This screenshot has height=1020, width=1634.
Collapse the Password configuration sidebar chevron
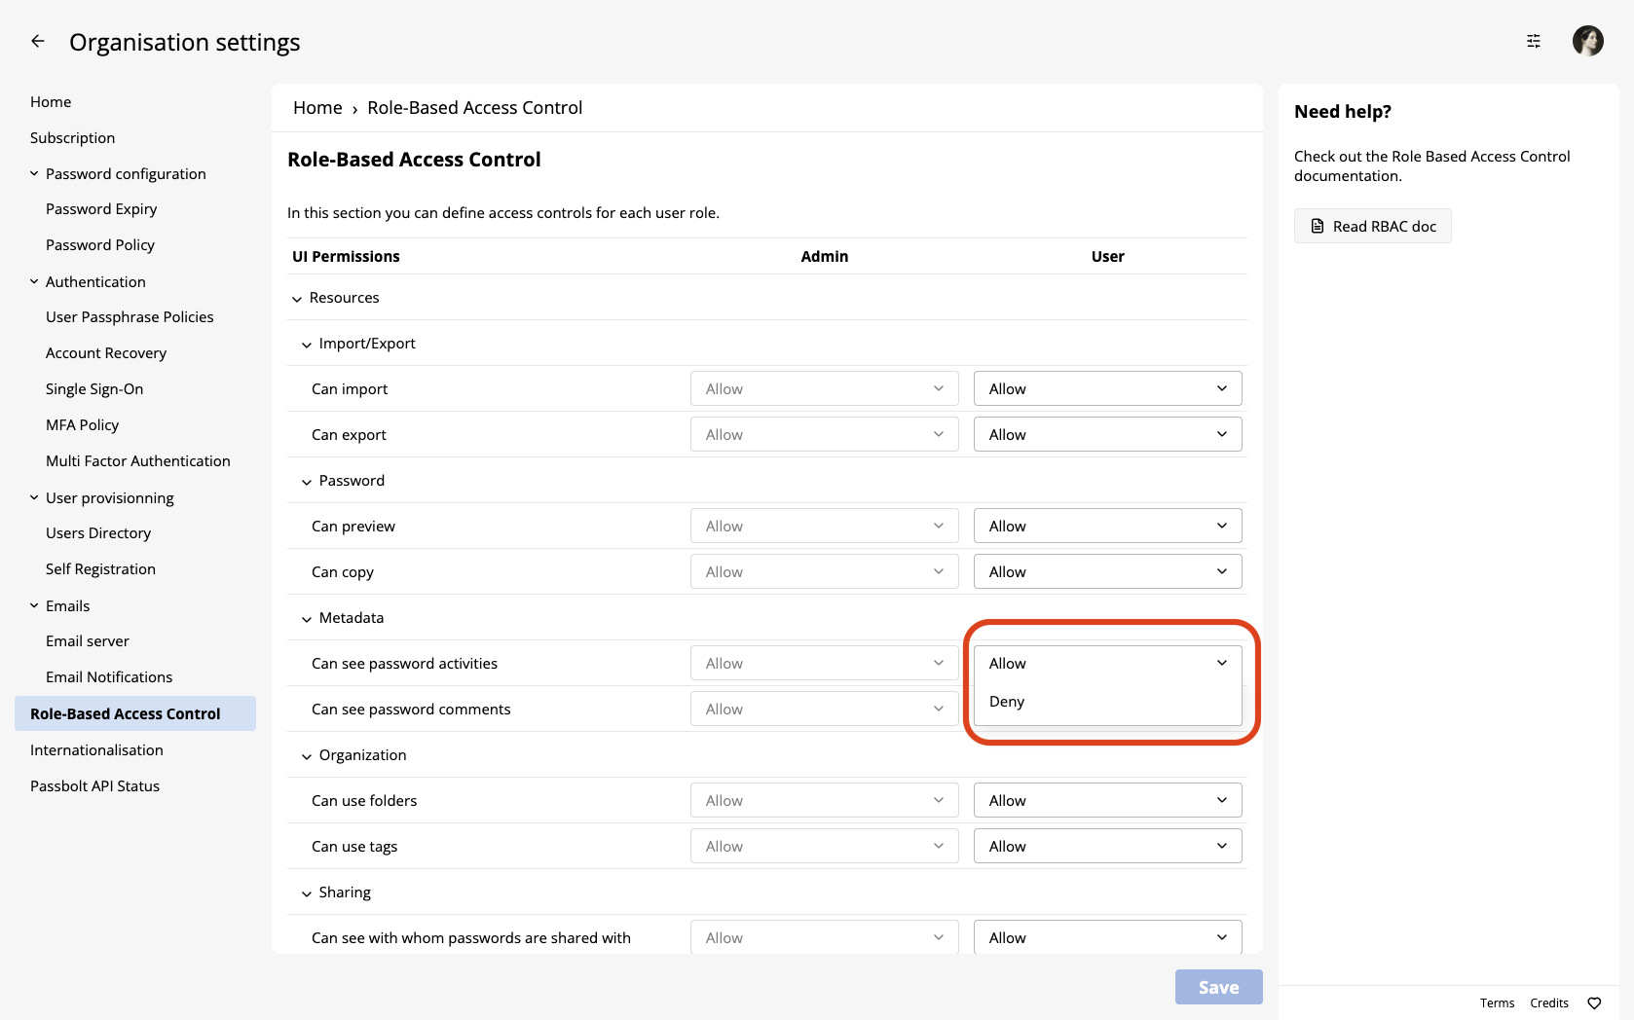click(x=34, y=174)
